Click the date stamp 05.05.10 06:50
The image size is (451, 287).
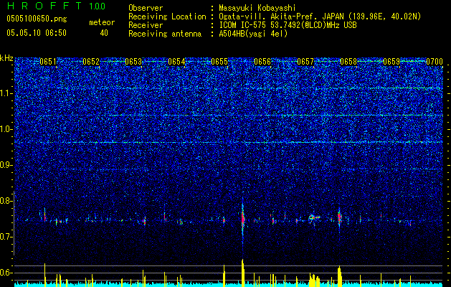point(37,33)
